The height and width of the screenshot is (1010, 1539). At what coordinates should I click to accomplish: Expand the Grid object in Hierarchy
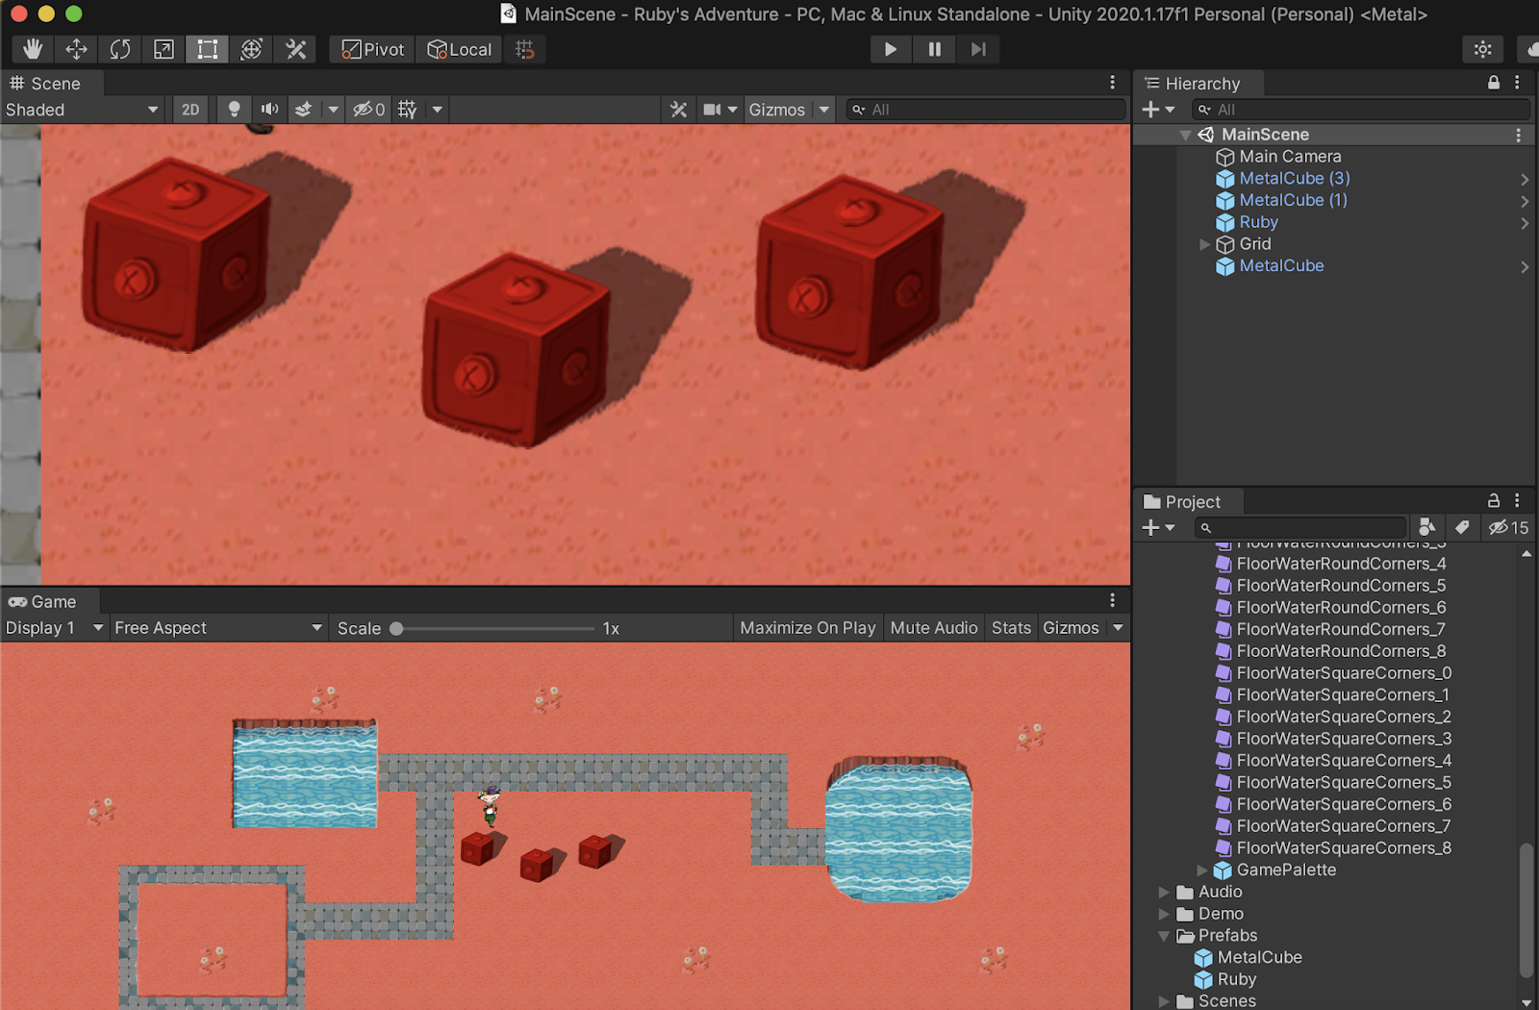pyautogui.click(x=1204, y=244)
